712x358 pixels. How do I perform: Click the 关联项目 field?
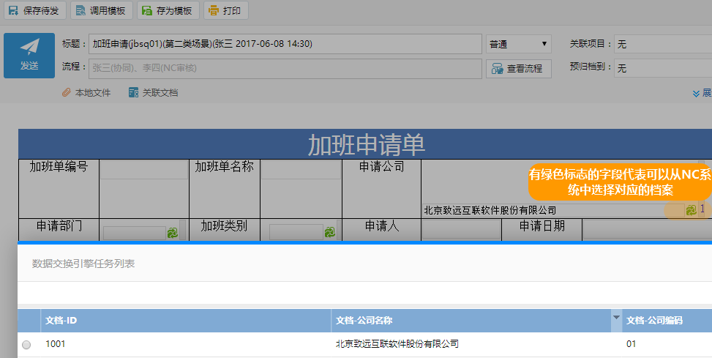(x=663, y=44)
